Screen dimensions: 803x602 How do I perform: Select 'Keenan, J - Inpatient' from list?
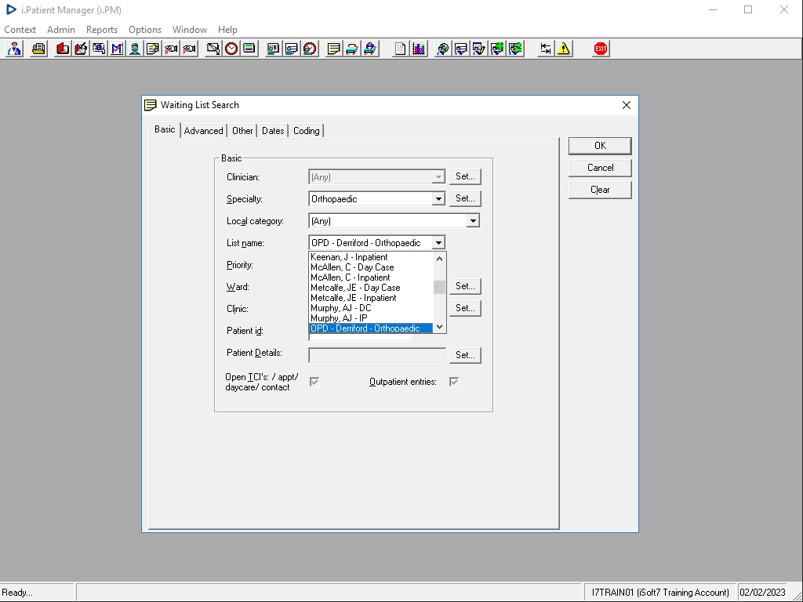click(x=371, y=257)
